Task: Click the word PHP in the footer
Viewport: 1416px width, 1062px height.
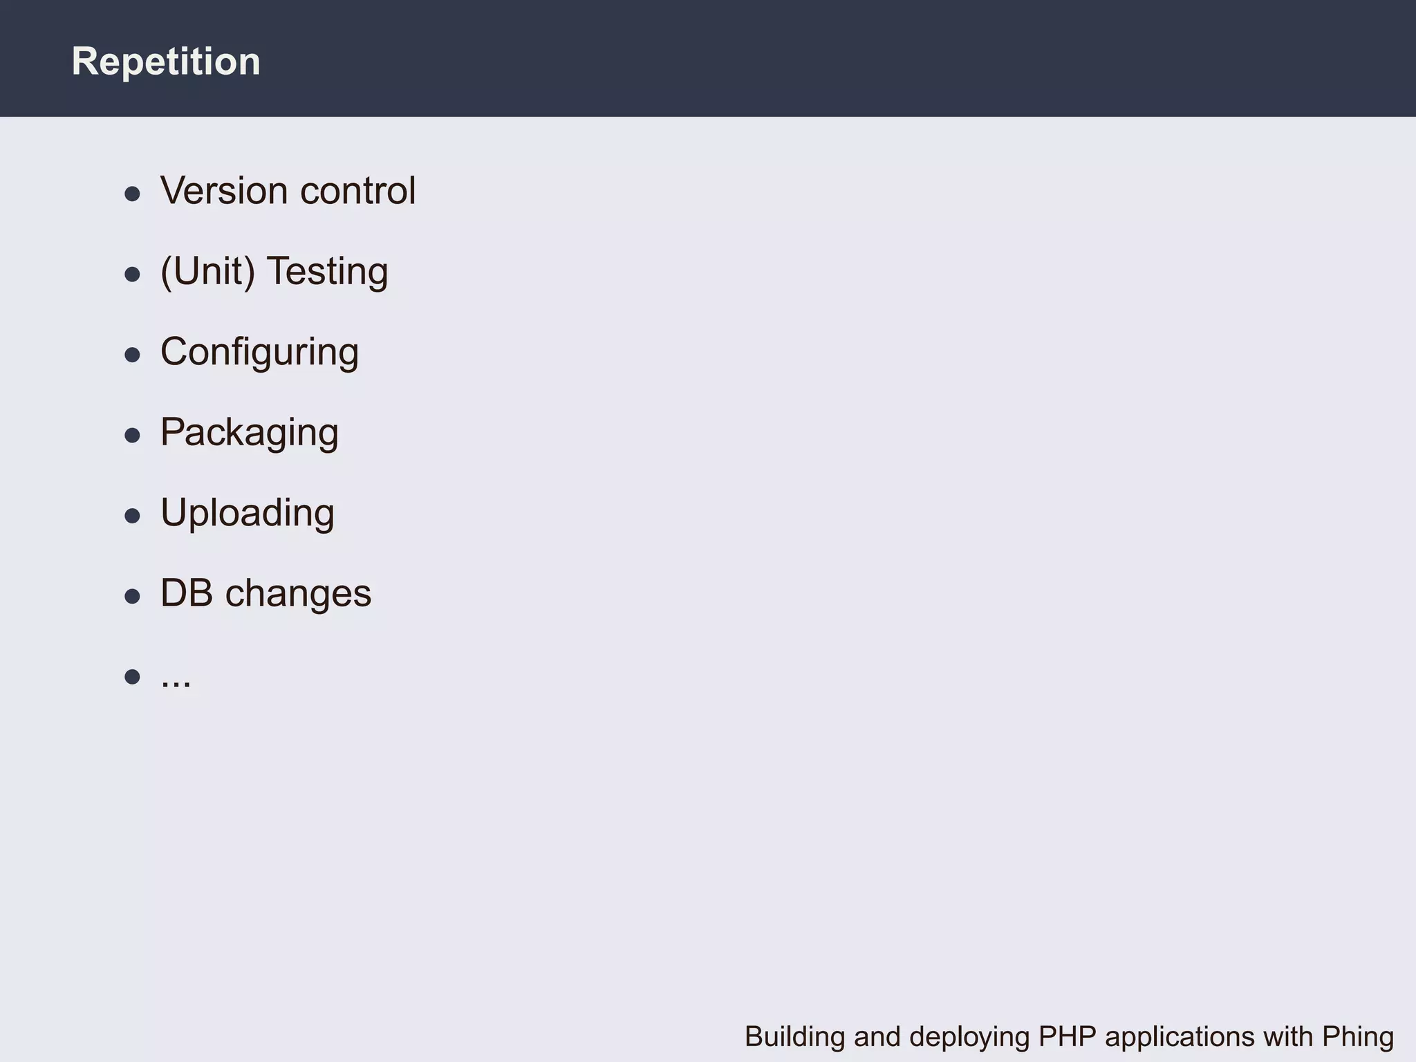Action: [1067, 1036]
